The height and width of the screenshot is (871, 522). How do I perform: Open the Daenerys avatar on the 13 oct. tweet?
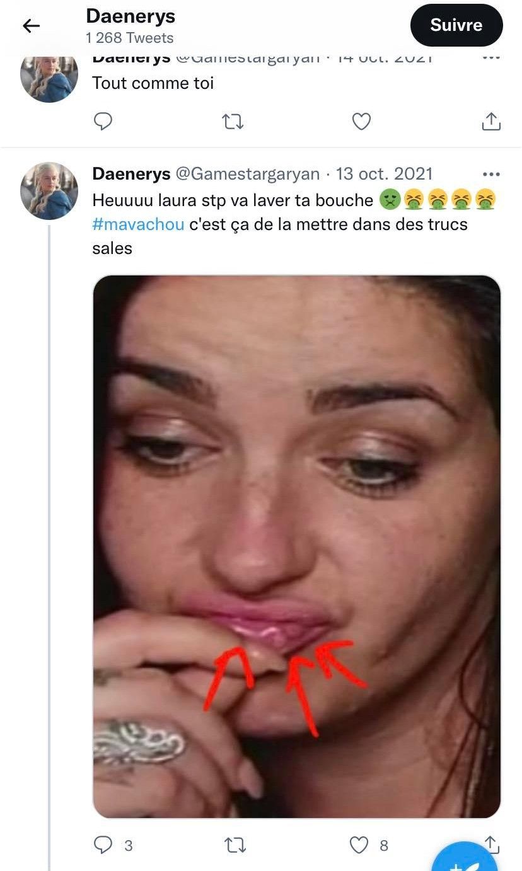point(49,190)
